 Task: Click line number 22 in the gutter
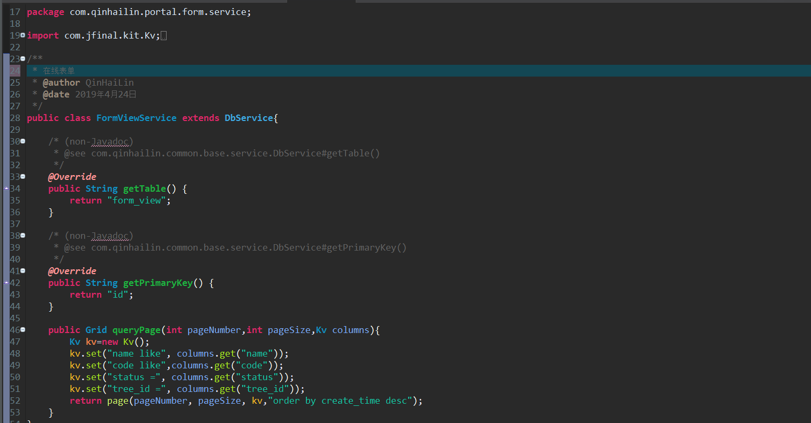[15, 47]
